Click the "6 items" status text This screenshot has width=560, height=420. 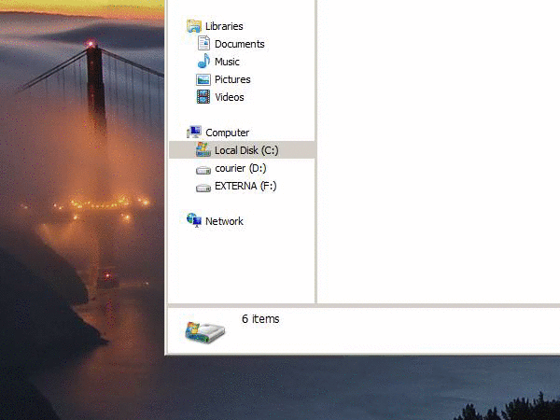(x=260, y=318)
